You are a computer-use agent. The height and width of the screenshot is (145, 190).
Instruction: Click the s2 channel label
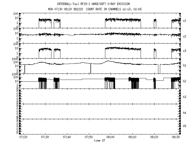coord(185,36)
